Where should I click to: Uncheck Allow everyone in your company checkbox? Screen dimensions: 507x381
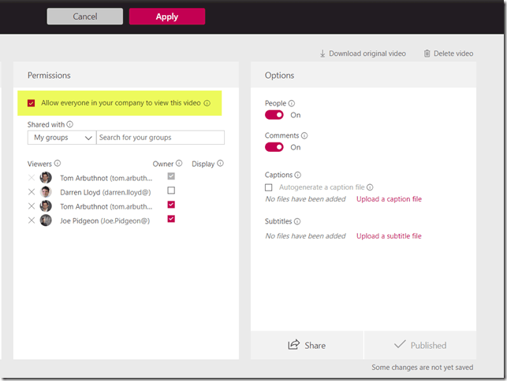(x=32, y=103)
